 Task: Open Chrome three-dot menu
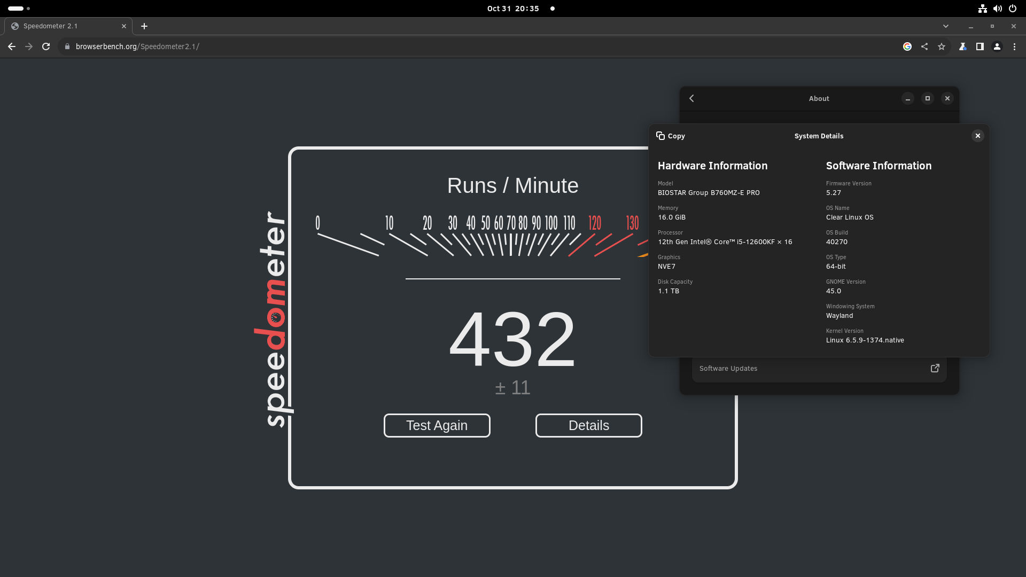tap(1014, 46)
